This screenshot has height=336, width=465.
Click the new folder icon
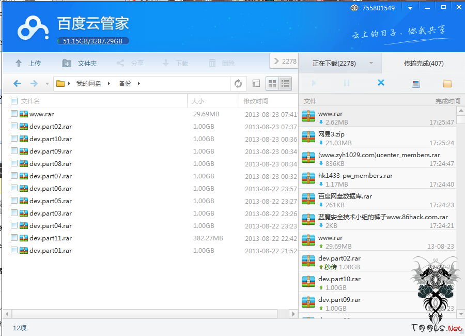point(67,63)
